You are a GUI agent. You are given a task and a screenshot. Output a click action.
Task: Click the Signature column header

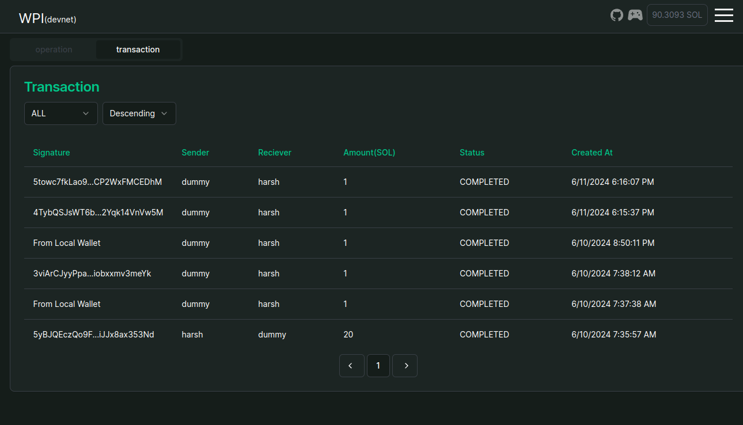[x=51, y=153]
